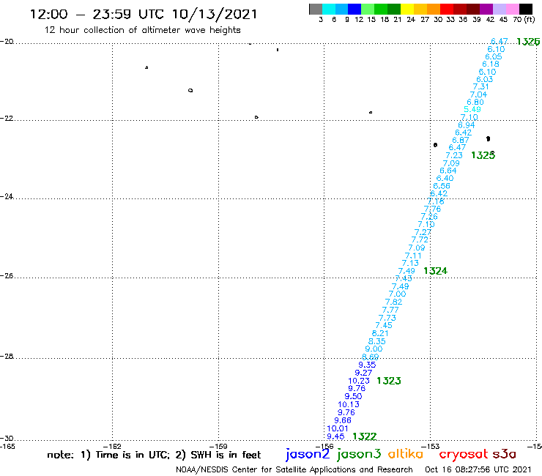Select the 6.69 wave height value
This screenshot has width=542, height=476.
point(371,357)
